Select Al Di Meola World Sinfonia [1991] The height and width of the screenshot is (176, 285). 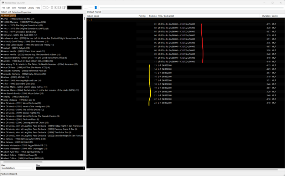[x=22, y=103]
